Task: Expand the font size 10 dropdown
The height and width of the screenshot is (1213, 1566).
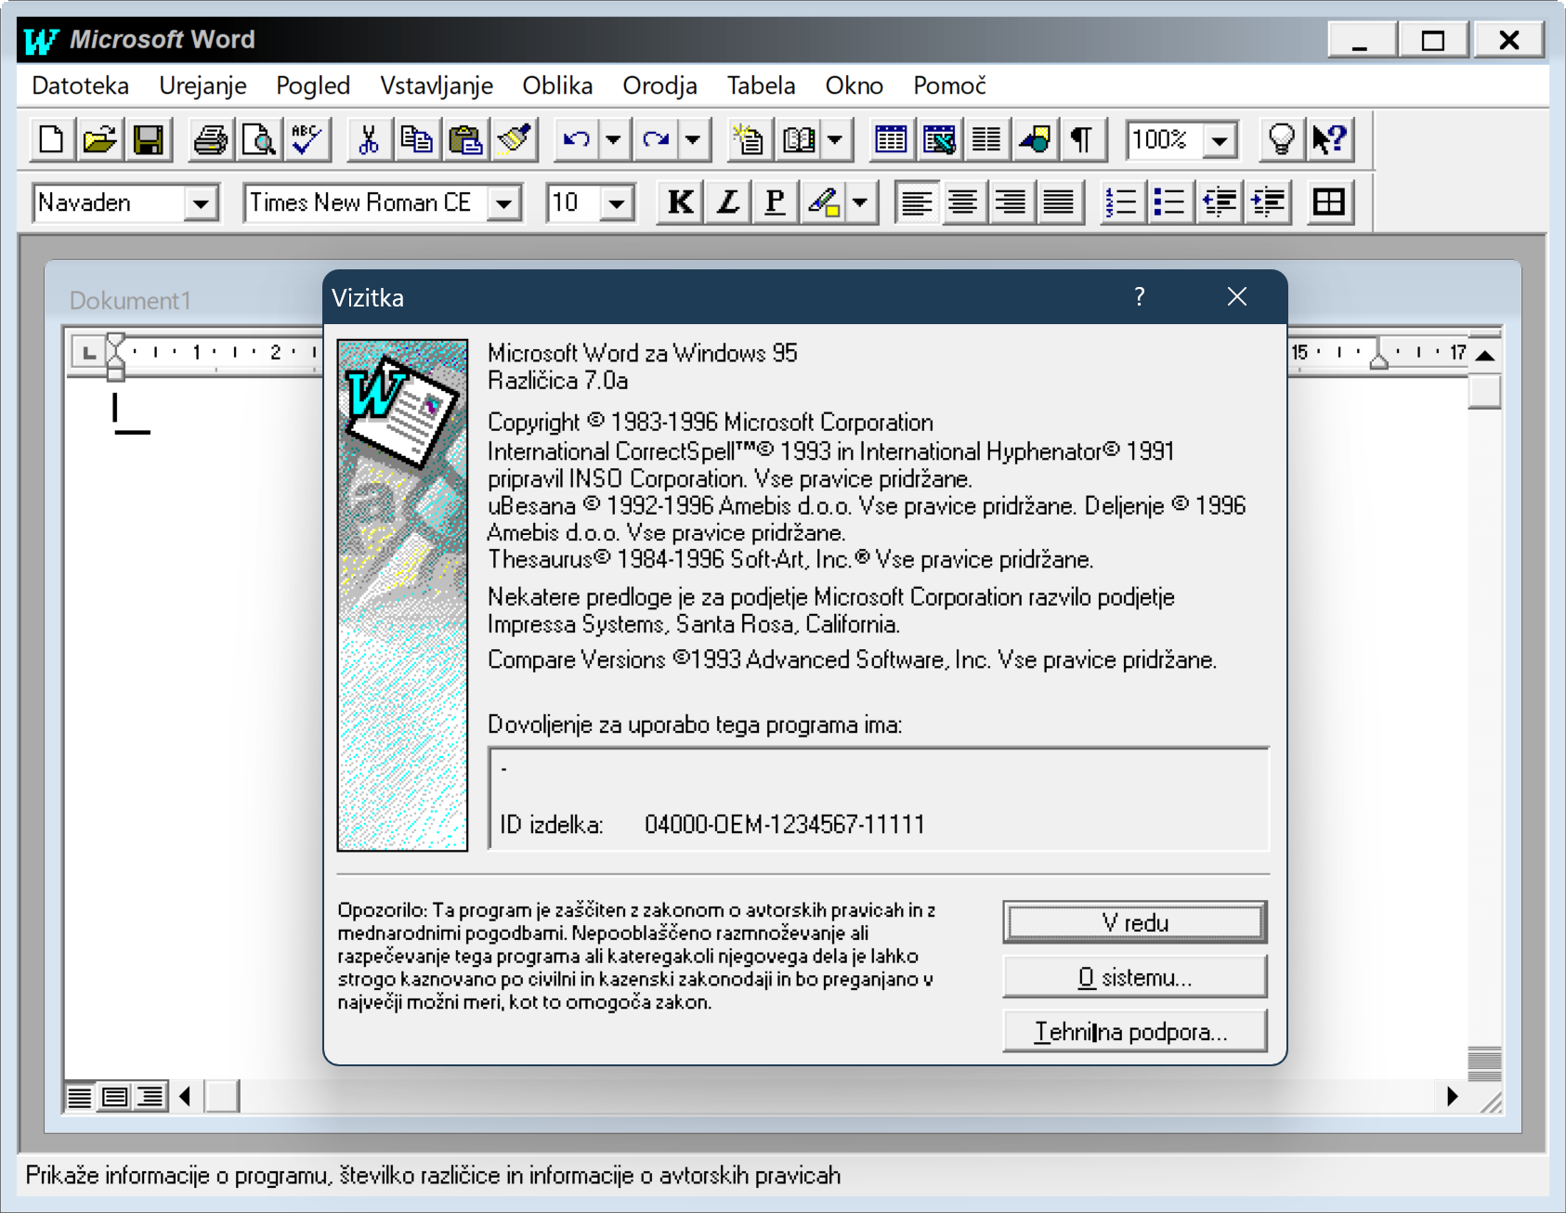Action: [617, 203]
